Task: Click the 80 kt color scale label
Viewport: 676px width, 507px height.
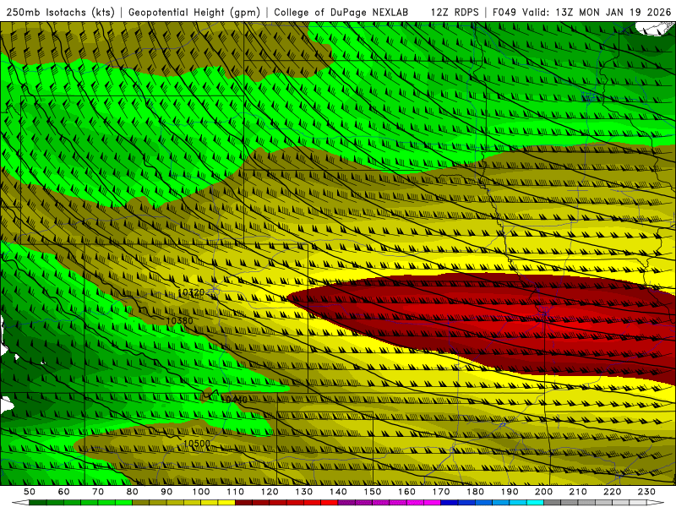Action: coord(133,492)
